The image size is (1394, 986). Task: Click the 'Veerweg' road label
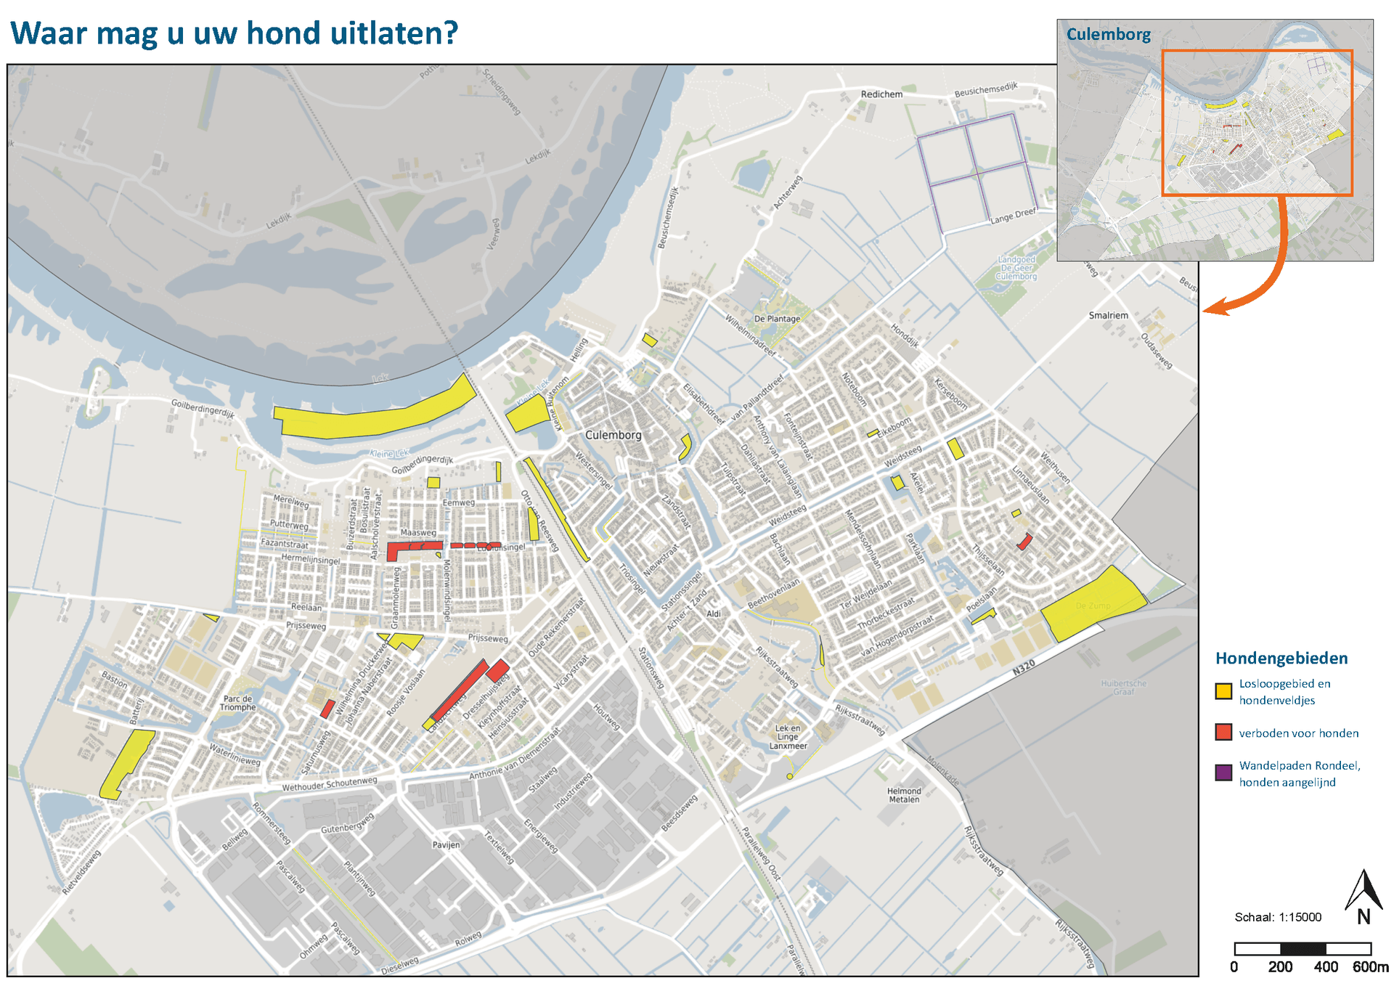(x=494, y=234)
